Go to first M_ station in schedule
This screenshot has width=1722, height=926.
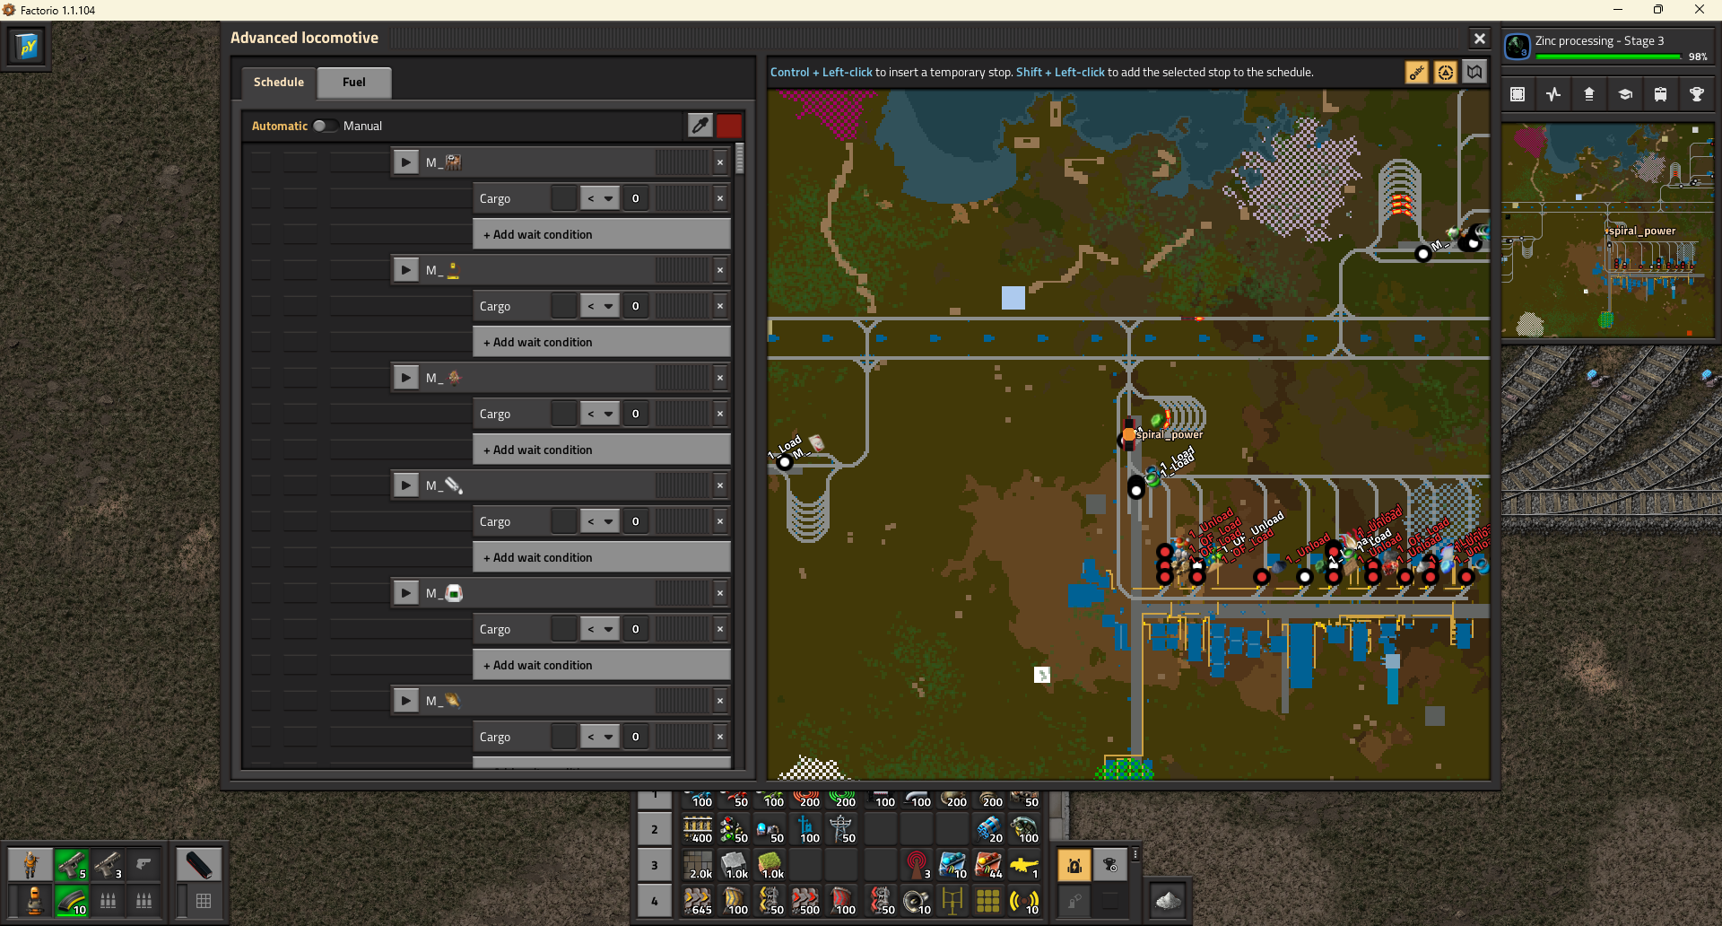(x=406, y=162)
